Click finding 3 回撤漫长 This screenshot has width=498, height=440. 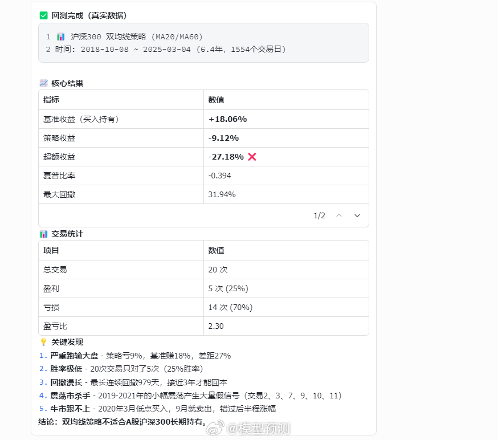133,382
